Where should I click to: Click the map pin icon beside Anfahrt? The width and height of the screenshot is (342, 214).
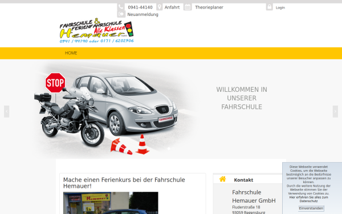pos(160,7)
